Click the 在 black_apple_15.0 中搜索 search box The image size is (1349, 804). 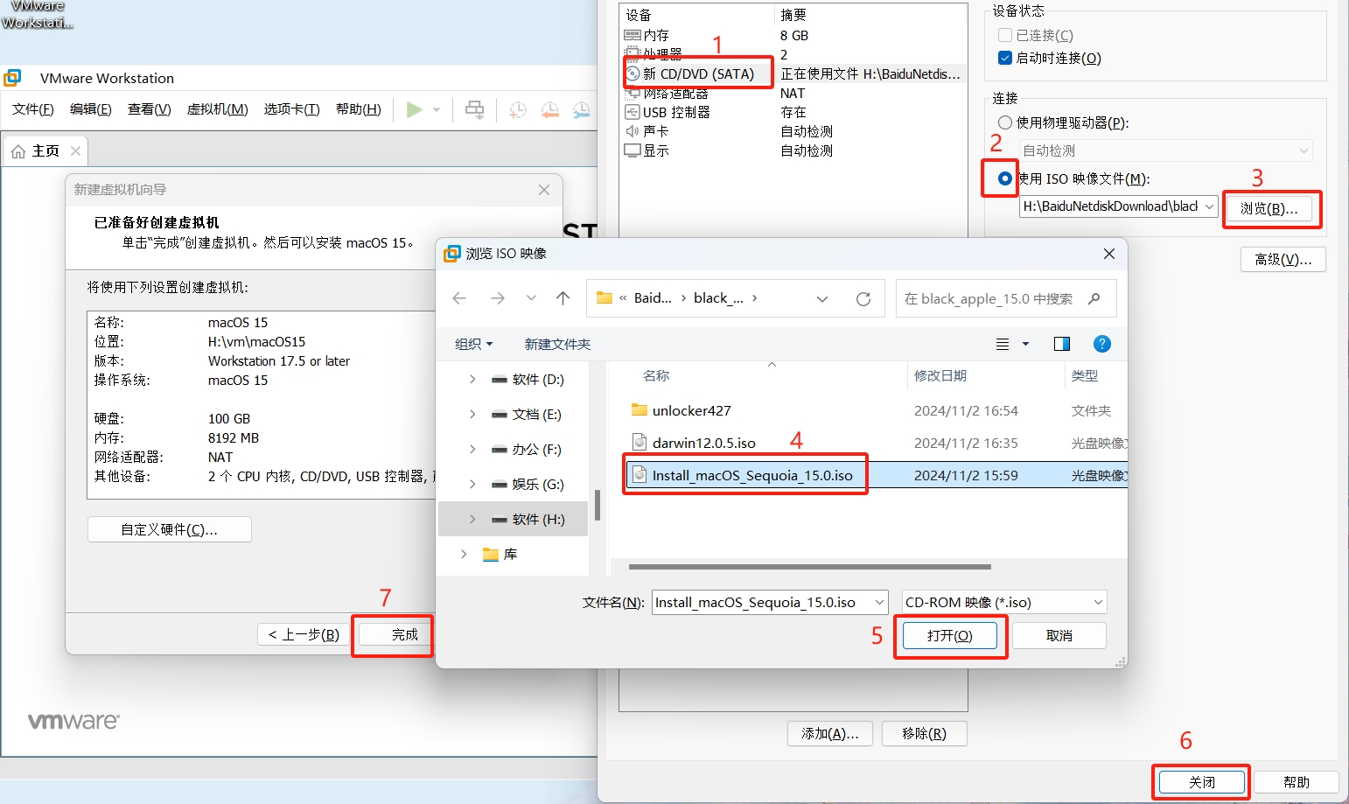click(1006, 298)
